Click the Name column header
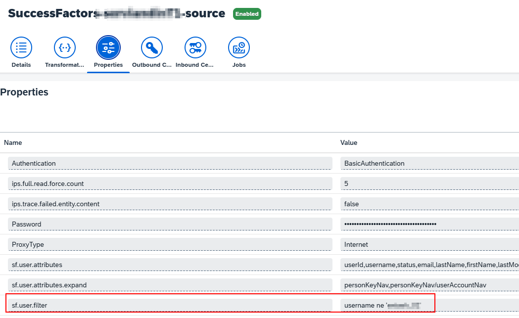 click(x=13, y=142)
